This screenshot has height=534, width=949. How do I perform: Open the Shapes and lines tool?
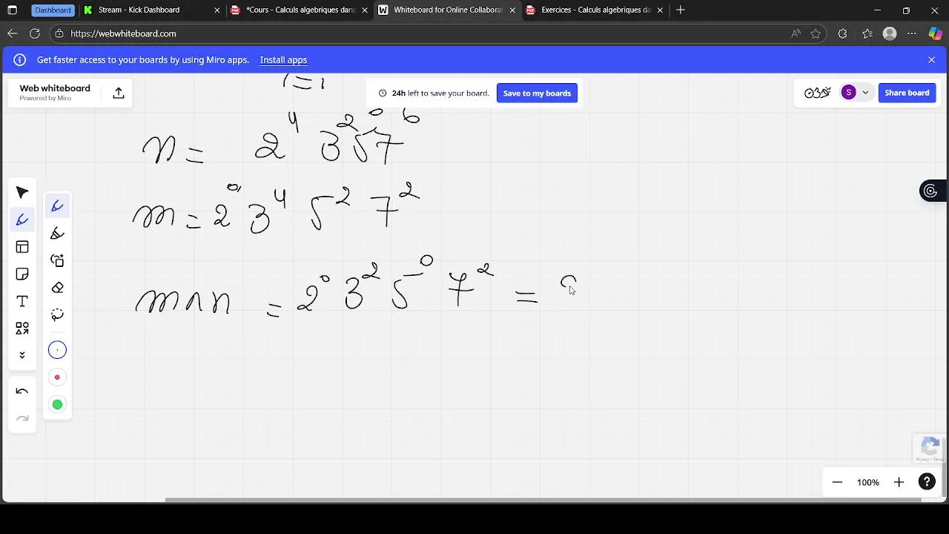point(22,328)
